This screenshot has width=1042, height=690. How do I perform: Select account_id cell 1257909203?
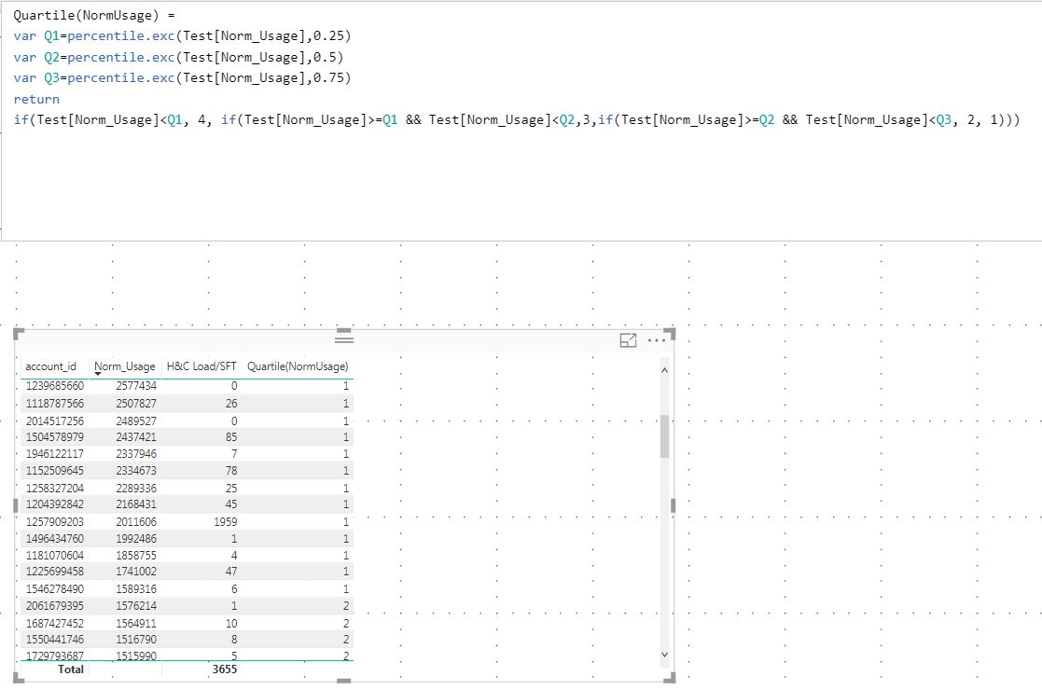[x=54, y=522]
